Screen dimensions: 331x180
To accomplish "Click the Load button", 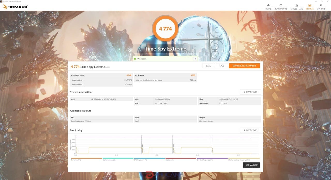I will pyautogui.click(x=208, y=66).
